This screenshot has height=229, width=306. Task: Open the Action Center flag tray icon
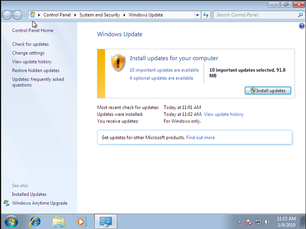(249, 222)
